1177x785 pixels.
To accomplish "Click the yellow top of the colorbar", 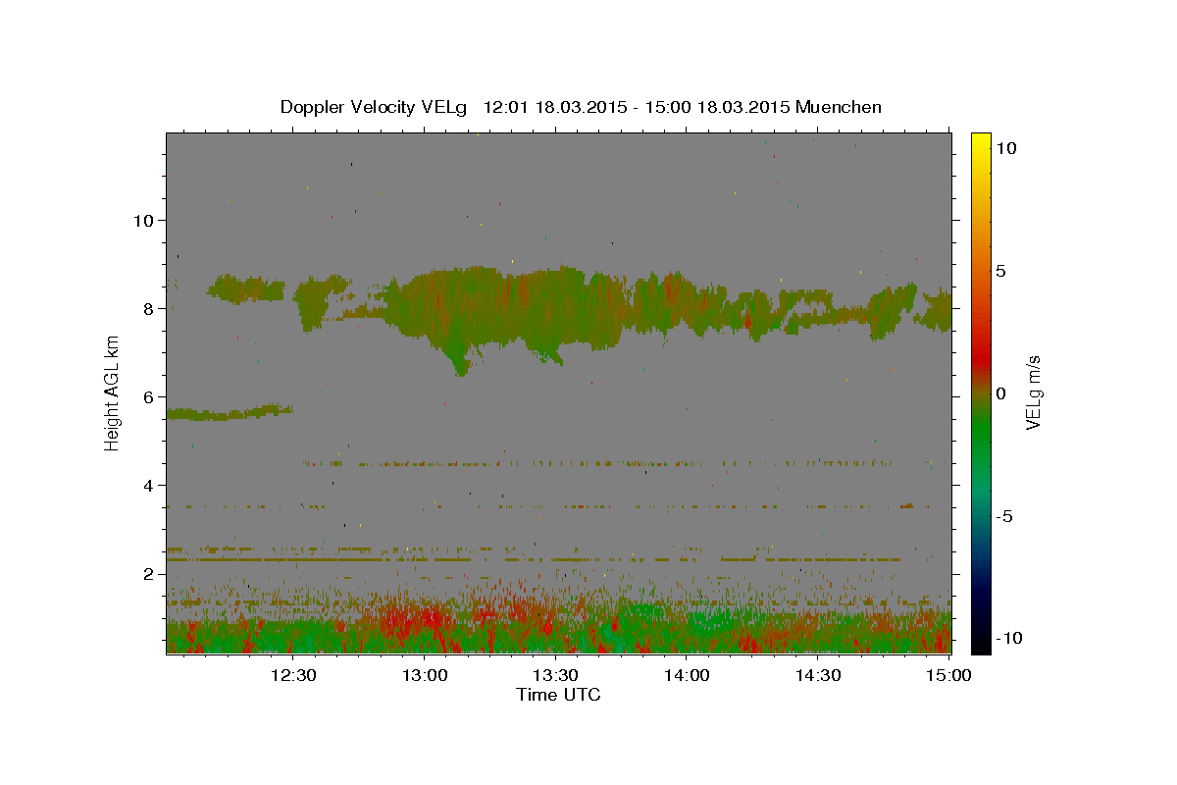I will coord(981,142).
